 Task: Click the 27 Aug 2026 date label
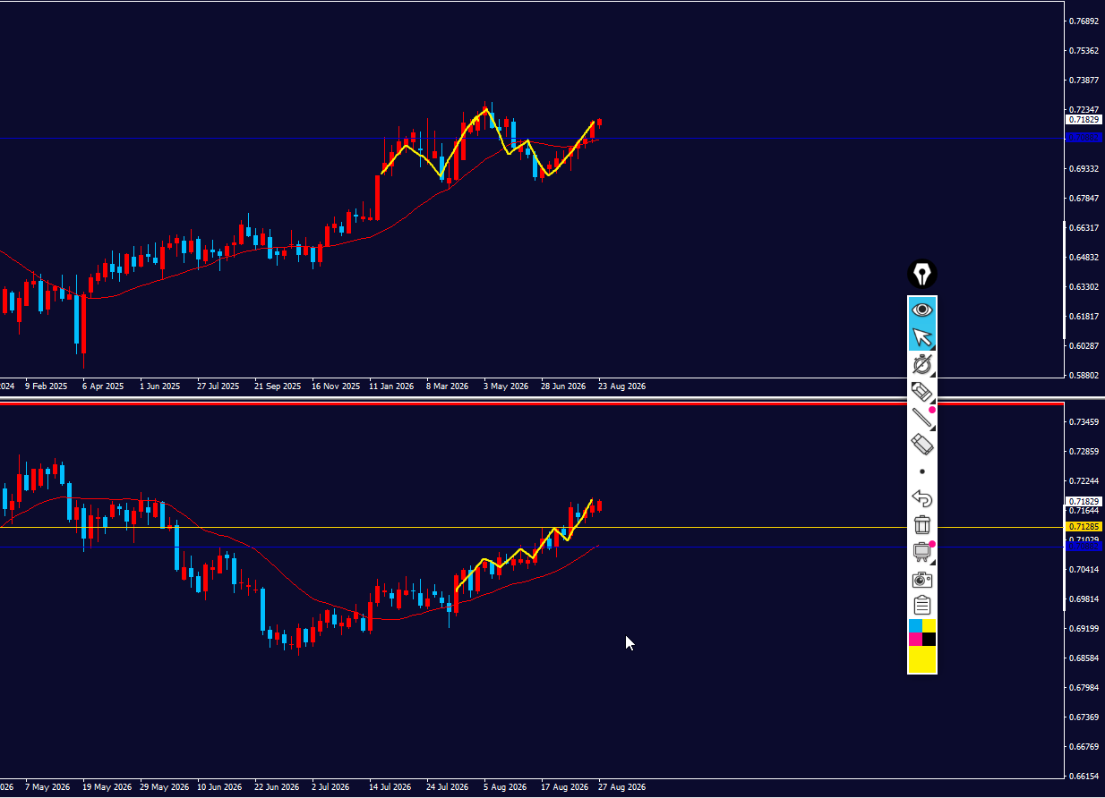coord(622,787)
